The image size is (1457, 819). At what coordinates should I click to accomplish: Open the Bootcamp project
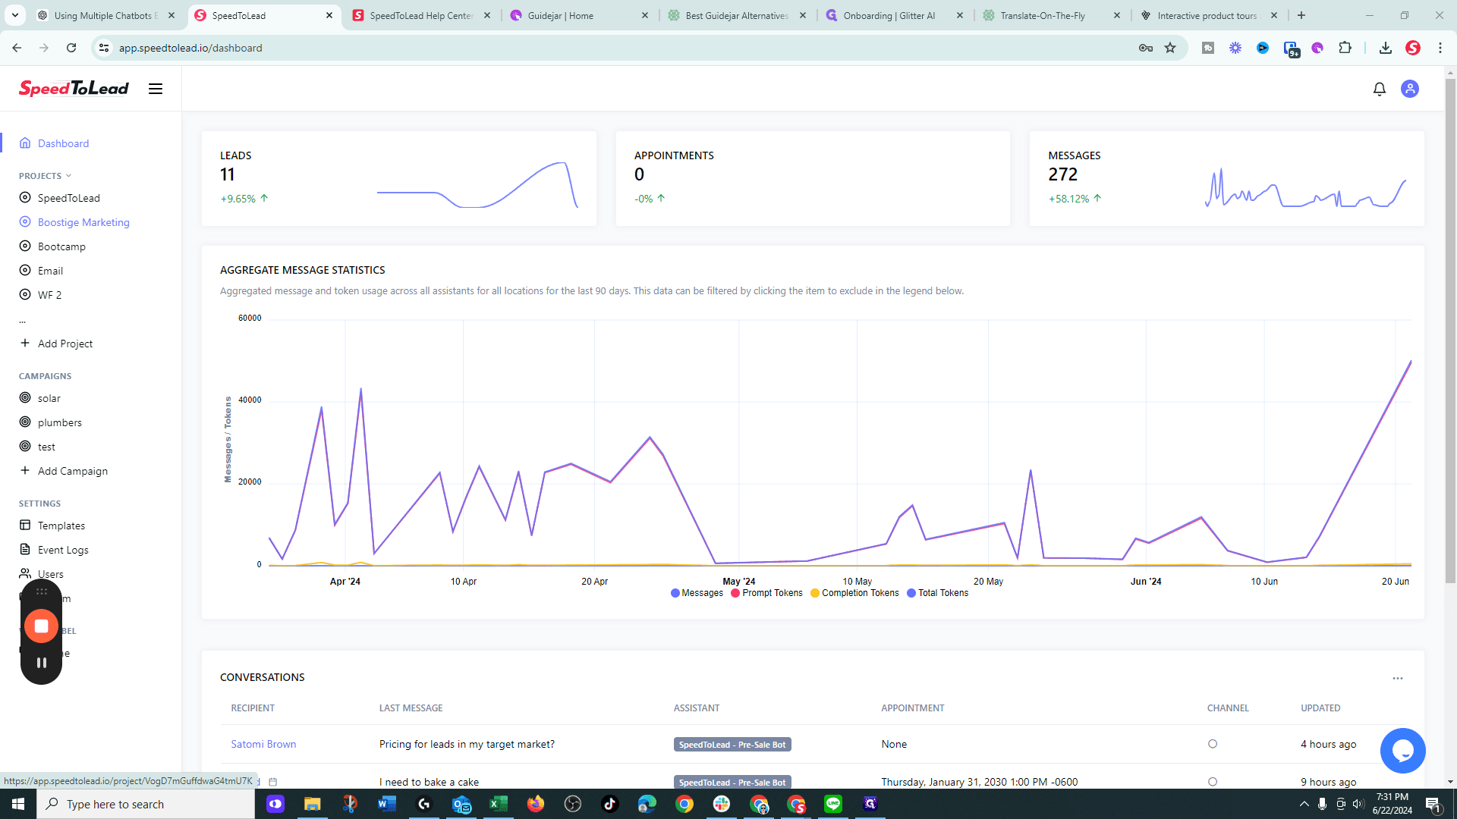(x=61, y=246)
